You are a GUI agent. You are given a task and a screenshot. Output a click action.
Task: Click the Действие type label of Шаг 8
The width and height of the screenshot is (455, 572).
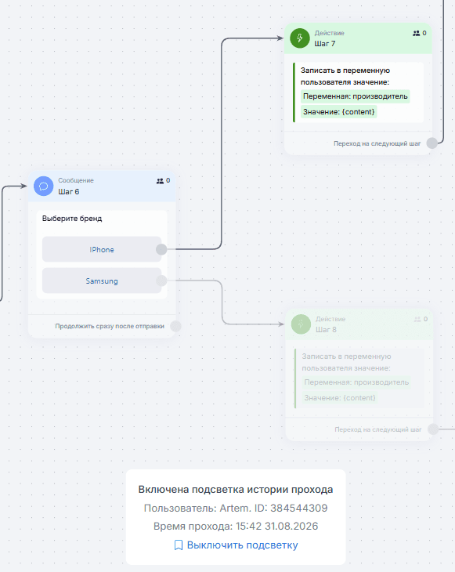click(x=330, y=319)
